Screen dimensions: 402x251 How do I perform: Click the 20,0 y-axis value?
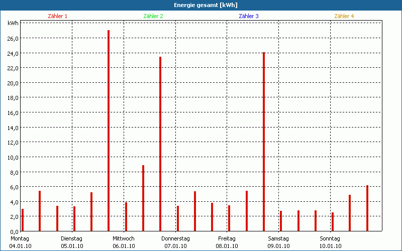tap(13, 83)
